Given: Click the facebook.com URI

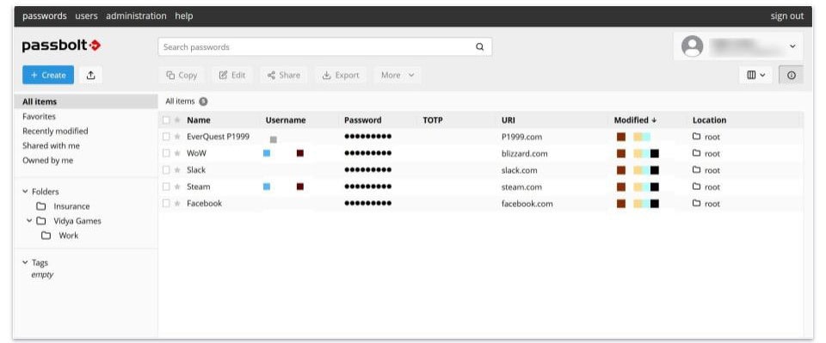Looking at the screenshot, I should 527,204.
